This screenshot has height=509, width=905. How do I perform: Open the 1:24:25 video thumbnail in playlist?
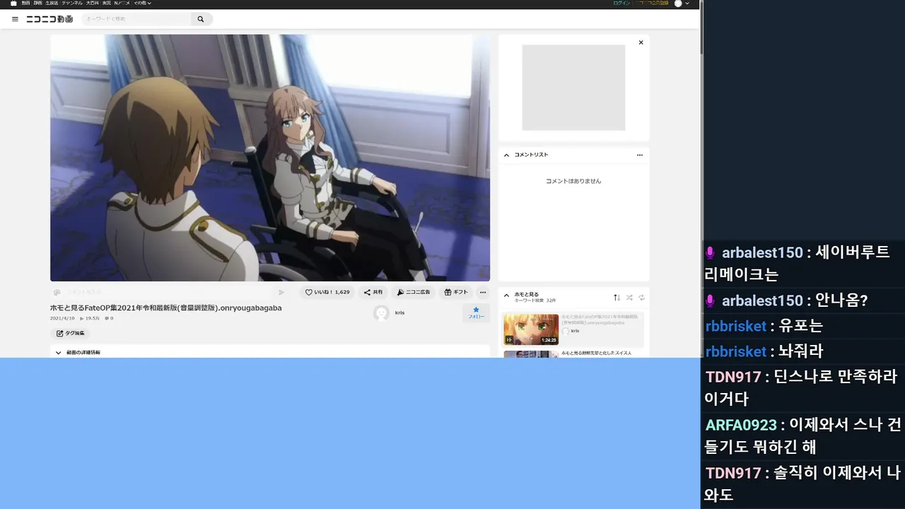point(531,329)
